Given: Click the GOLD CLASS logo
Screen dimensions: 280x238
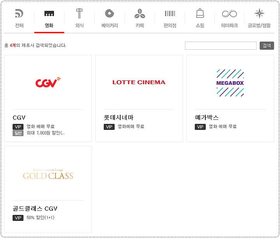Looking at the screenshot, I should (48, 174).
